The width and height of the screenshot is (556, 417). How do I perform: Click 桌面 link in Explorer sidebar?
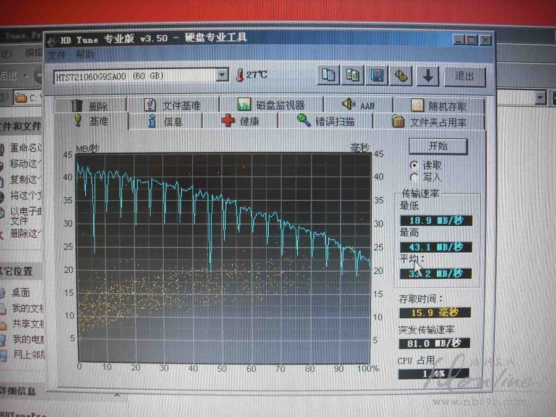click(20, 293)
